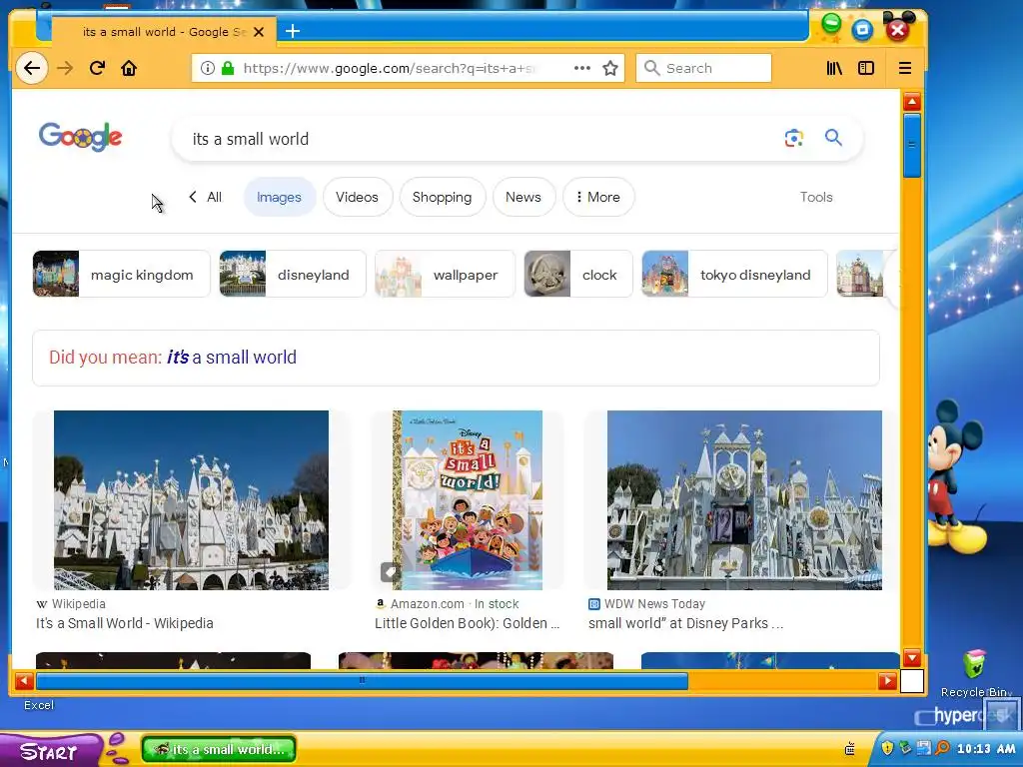Expand the More search options menu
This screenshot has height=767, width=1023.
pos(598,197)
